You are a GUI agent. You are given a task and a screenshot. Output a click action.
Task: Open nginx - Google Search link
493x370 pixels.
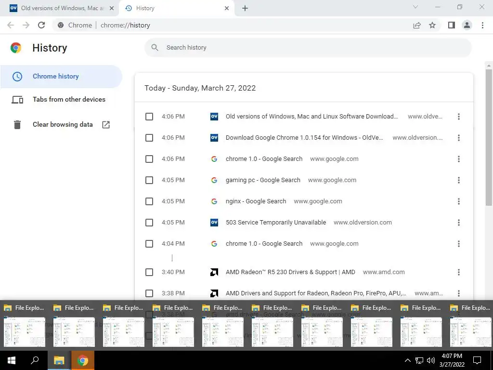256,201
